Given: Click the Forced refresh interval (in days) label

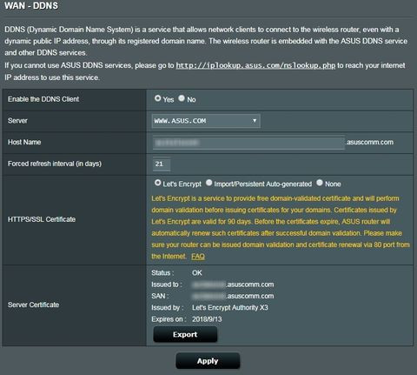Looking at the screenshot, I should point(55,164).
